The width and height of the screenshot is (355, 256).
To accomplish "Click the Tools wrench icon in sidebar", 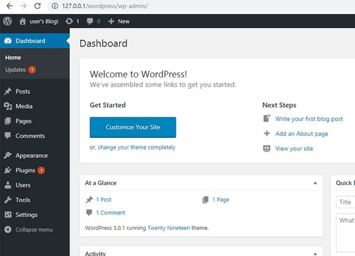I will pyautogui.click(x=8, y=200).
